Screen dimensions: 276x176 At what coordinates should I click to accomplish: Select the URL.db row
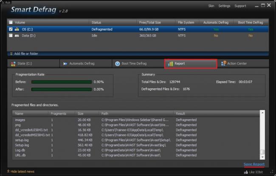(x=136, y=155)
